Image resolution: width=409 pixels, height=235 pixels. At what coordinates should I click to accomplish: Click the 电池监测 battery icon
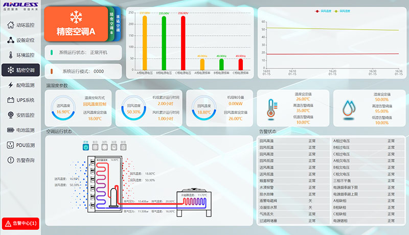[11, 130]
